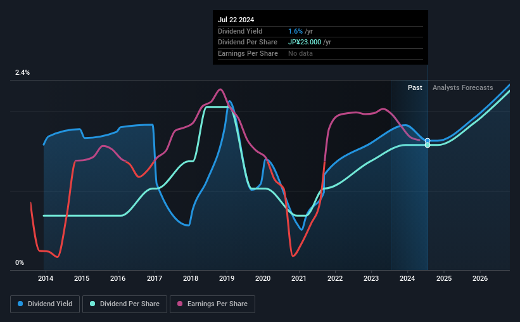Click the 2015 x-axis label
This screenshot has width=520, height=322.
(82, 278)
